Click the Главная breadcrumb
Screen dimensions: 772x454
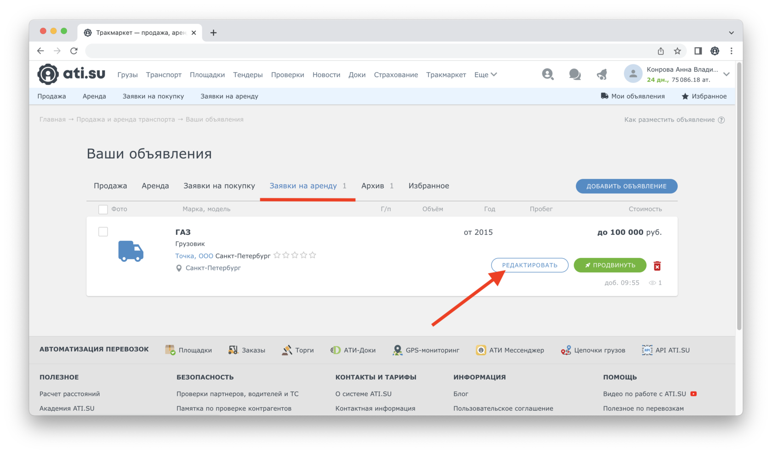tap(52, 119)
